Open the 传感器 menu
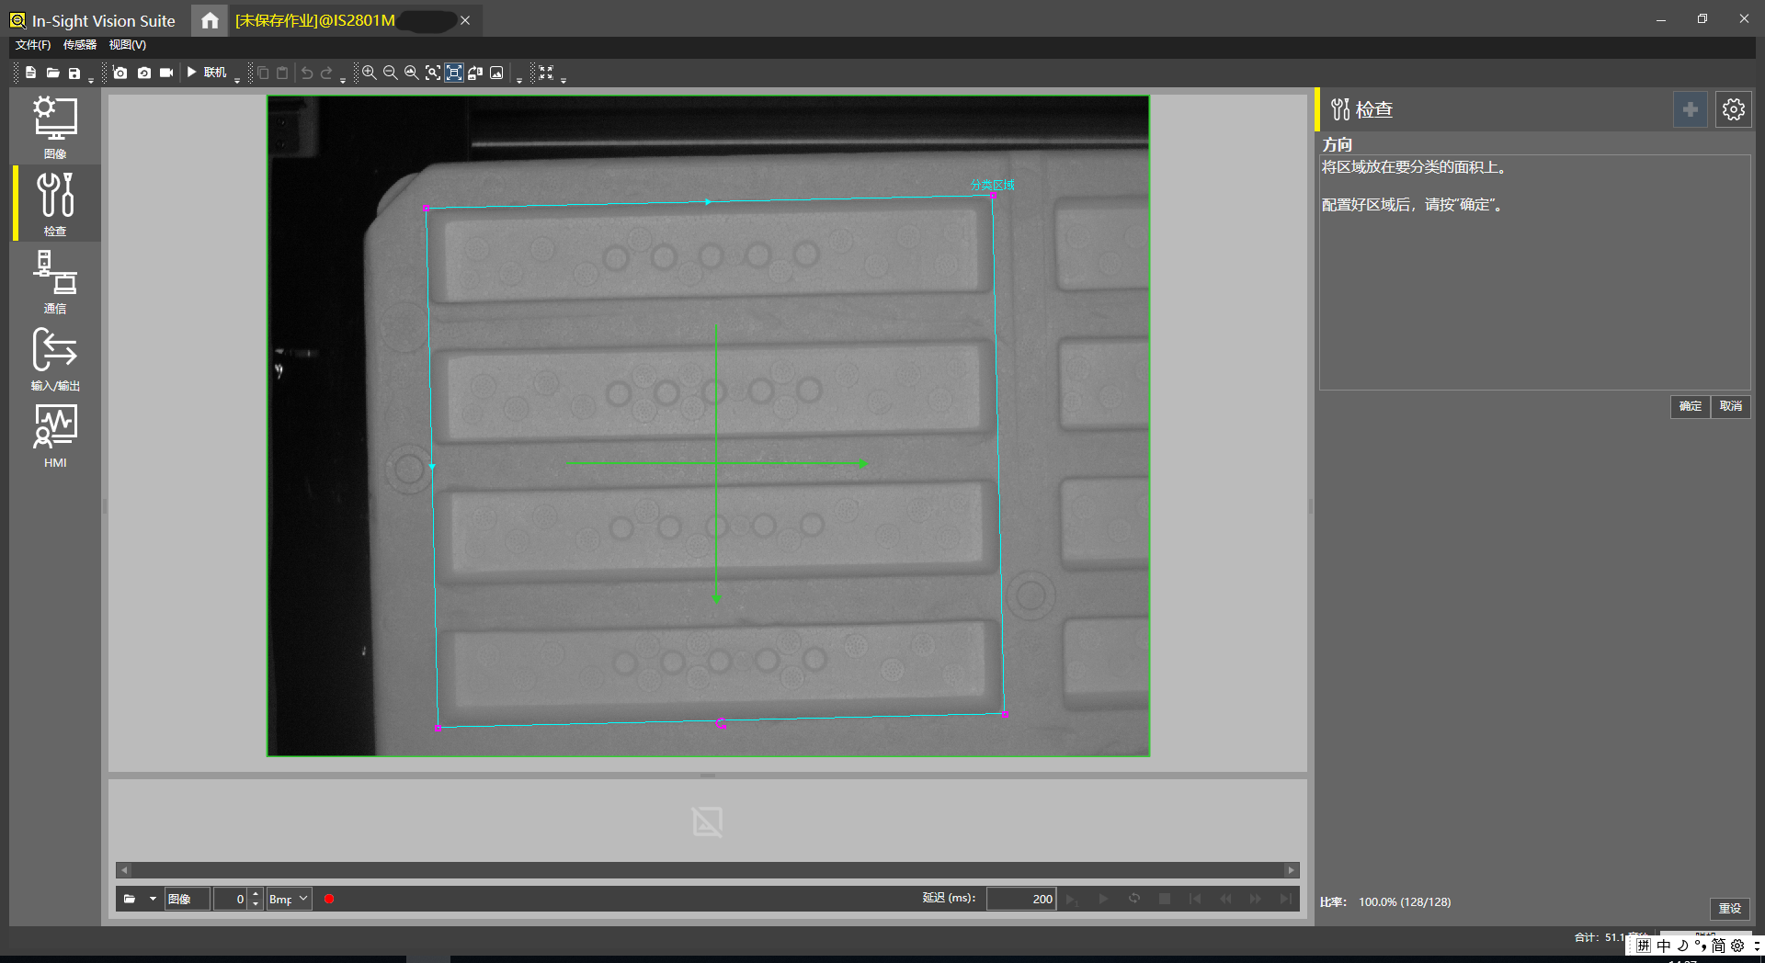Screen dimensions: 1765x963 click(80, 45)
